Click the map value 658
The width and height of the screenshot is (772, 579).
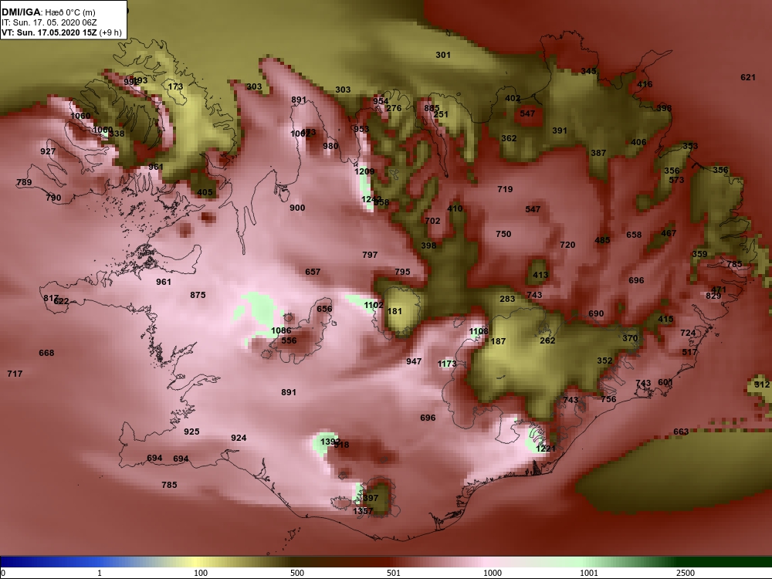(634, 235)
